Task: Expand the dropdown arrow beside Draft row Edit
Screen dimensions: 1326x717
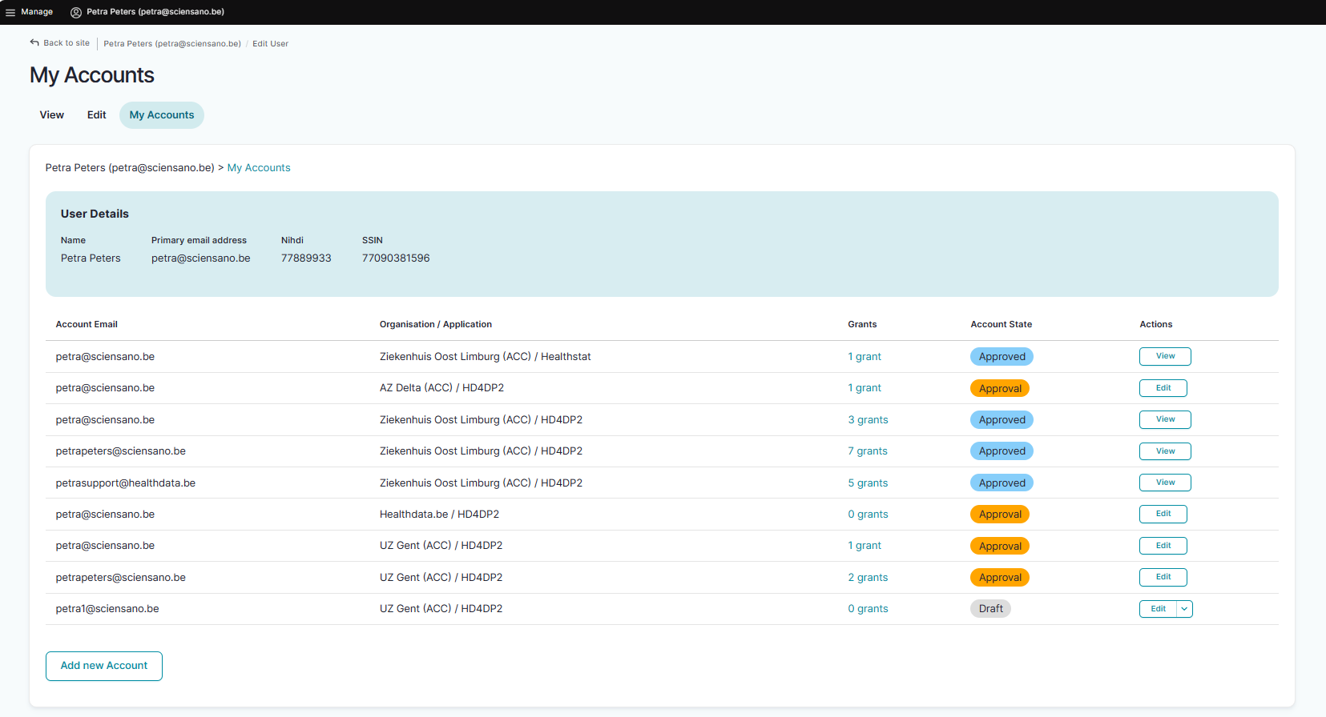Action: coord(1184,609)
